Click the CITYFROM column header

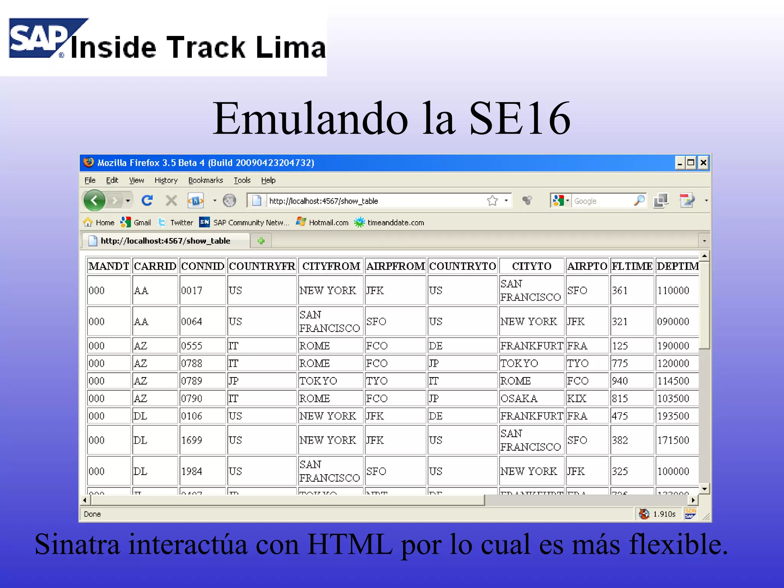pyautogui.click(x=331, y=266)
